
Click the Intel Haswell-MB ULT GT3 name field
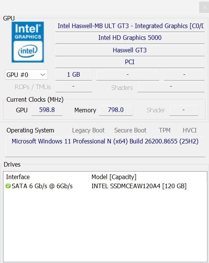click(130, 26)
